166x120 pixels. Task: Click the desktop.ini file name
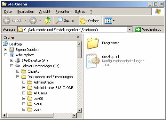click(x=110, y=57)
